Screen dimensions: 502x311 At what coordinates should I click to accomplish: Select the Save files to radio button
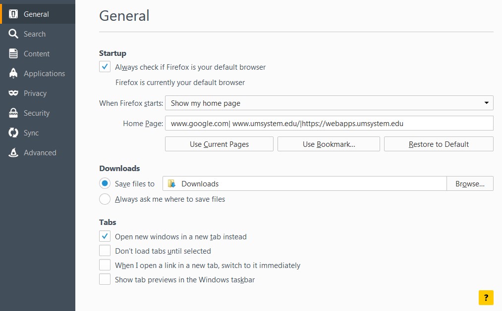pos(105,183)
